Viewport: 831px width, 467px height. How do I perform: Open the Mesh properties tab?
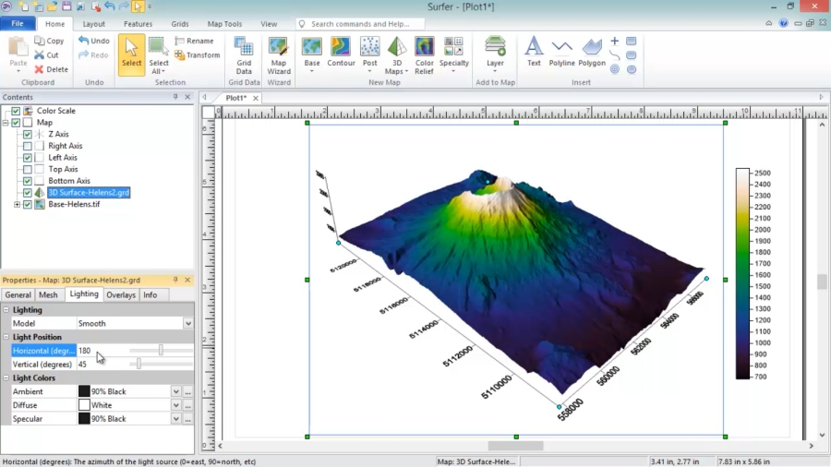click(48, 295)
